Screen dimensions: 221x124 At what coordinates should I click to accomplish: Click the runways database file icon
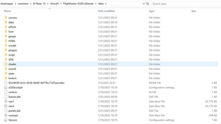pos(6,115)
